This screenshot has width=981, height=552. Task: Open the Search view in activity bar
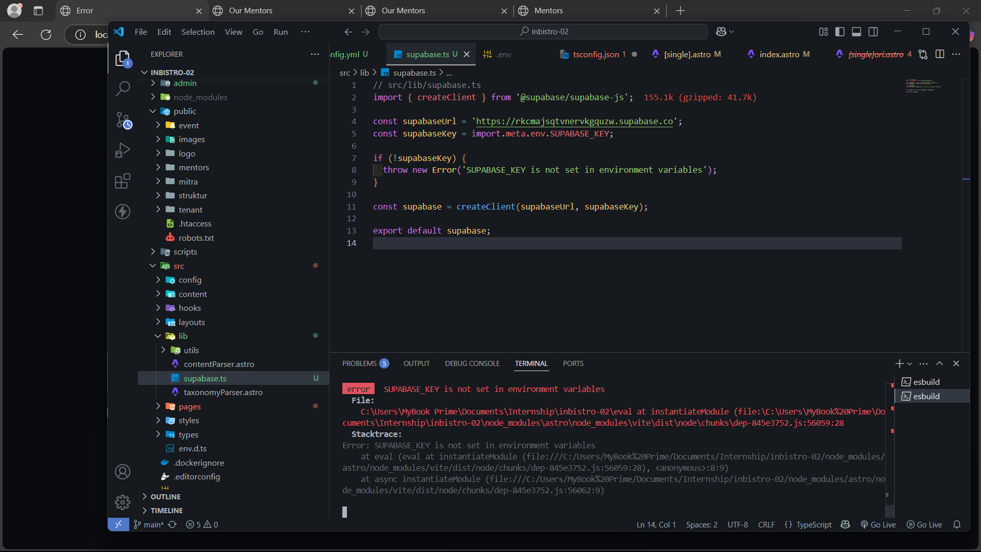click(123, 88)
